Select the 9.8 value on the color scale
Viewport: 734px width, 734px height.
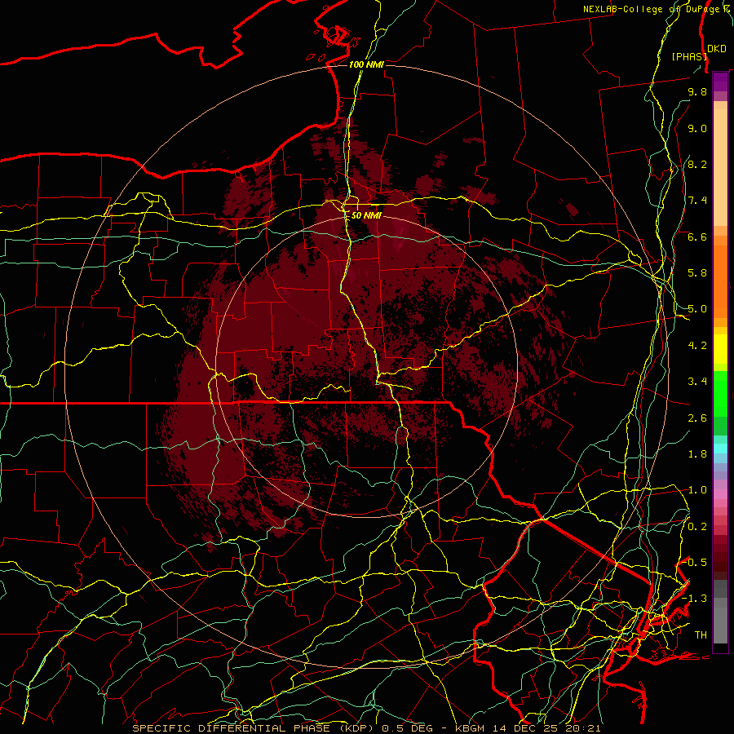tap(697, 91)
